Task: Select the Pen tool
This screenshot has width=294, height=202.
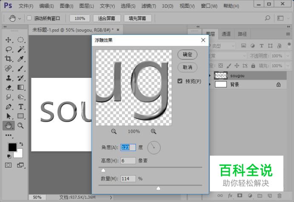Action: (x=8, y=106)
